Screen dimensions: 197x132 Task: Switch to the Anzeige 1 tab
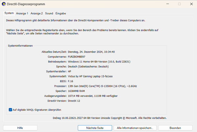point(22,13)
